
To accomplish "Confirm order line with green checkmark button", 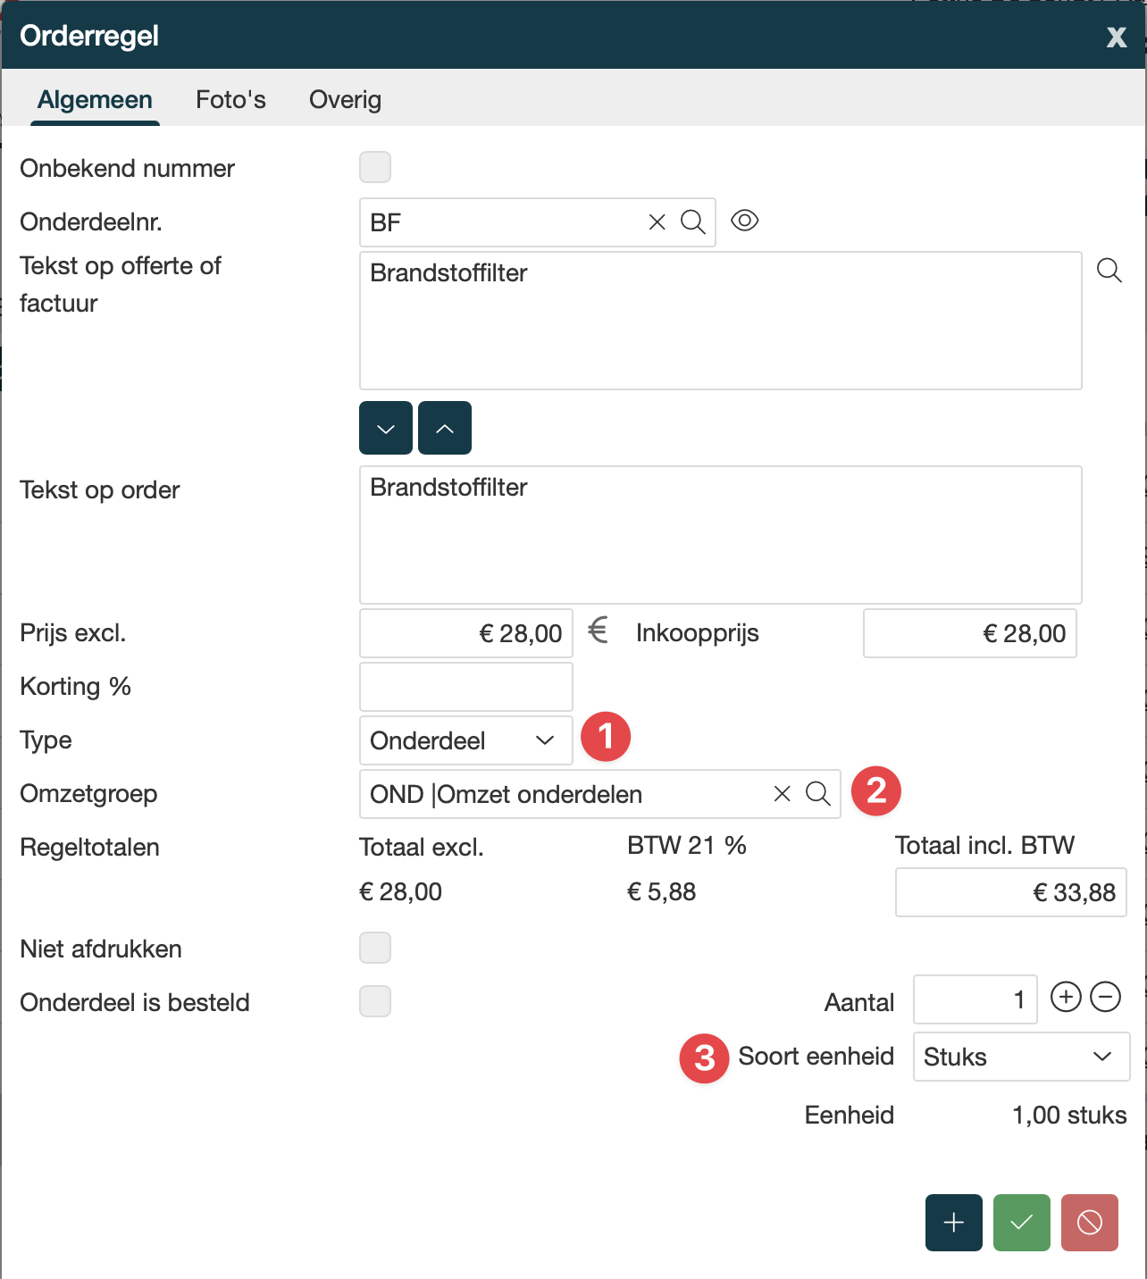I will coord(1021,1222).
